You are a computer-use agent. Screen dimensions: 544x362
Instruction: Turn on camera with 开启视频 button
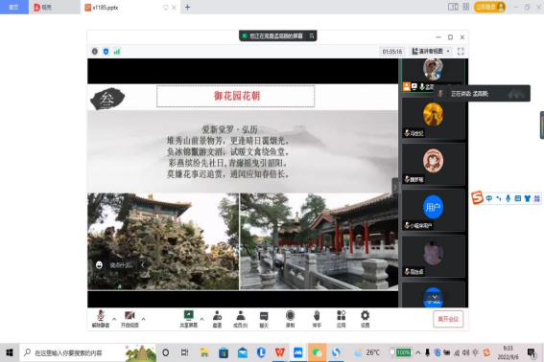(x=130, y=319)
